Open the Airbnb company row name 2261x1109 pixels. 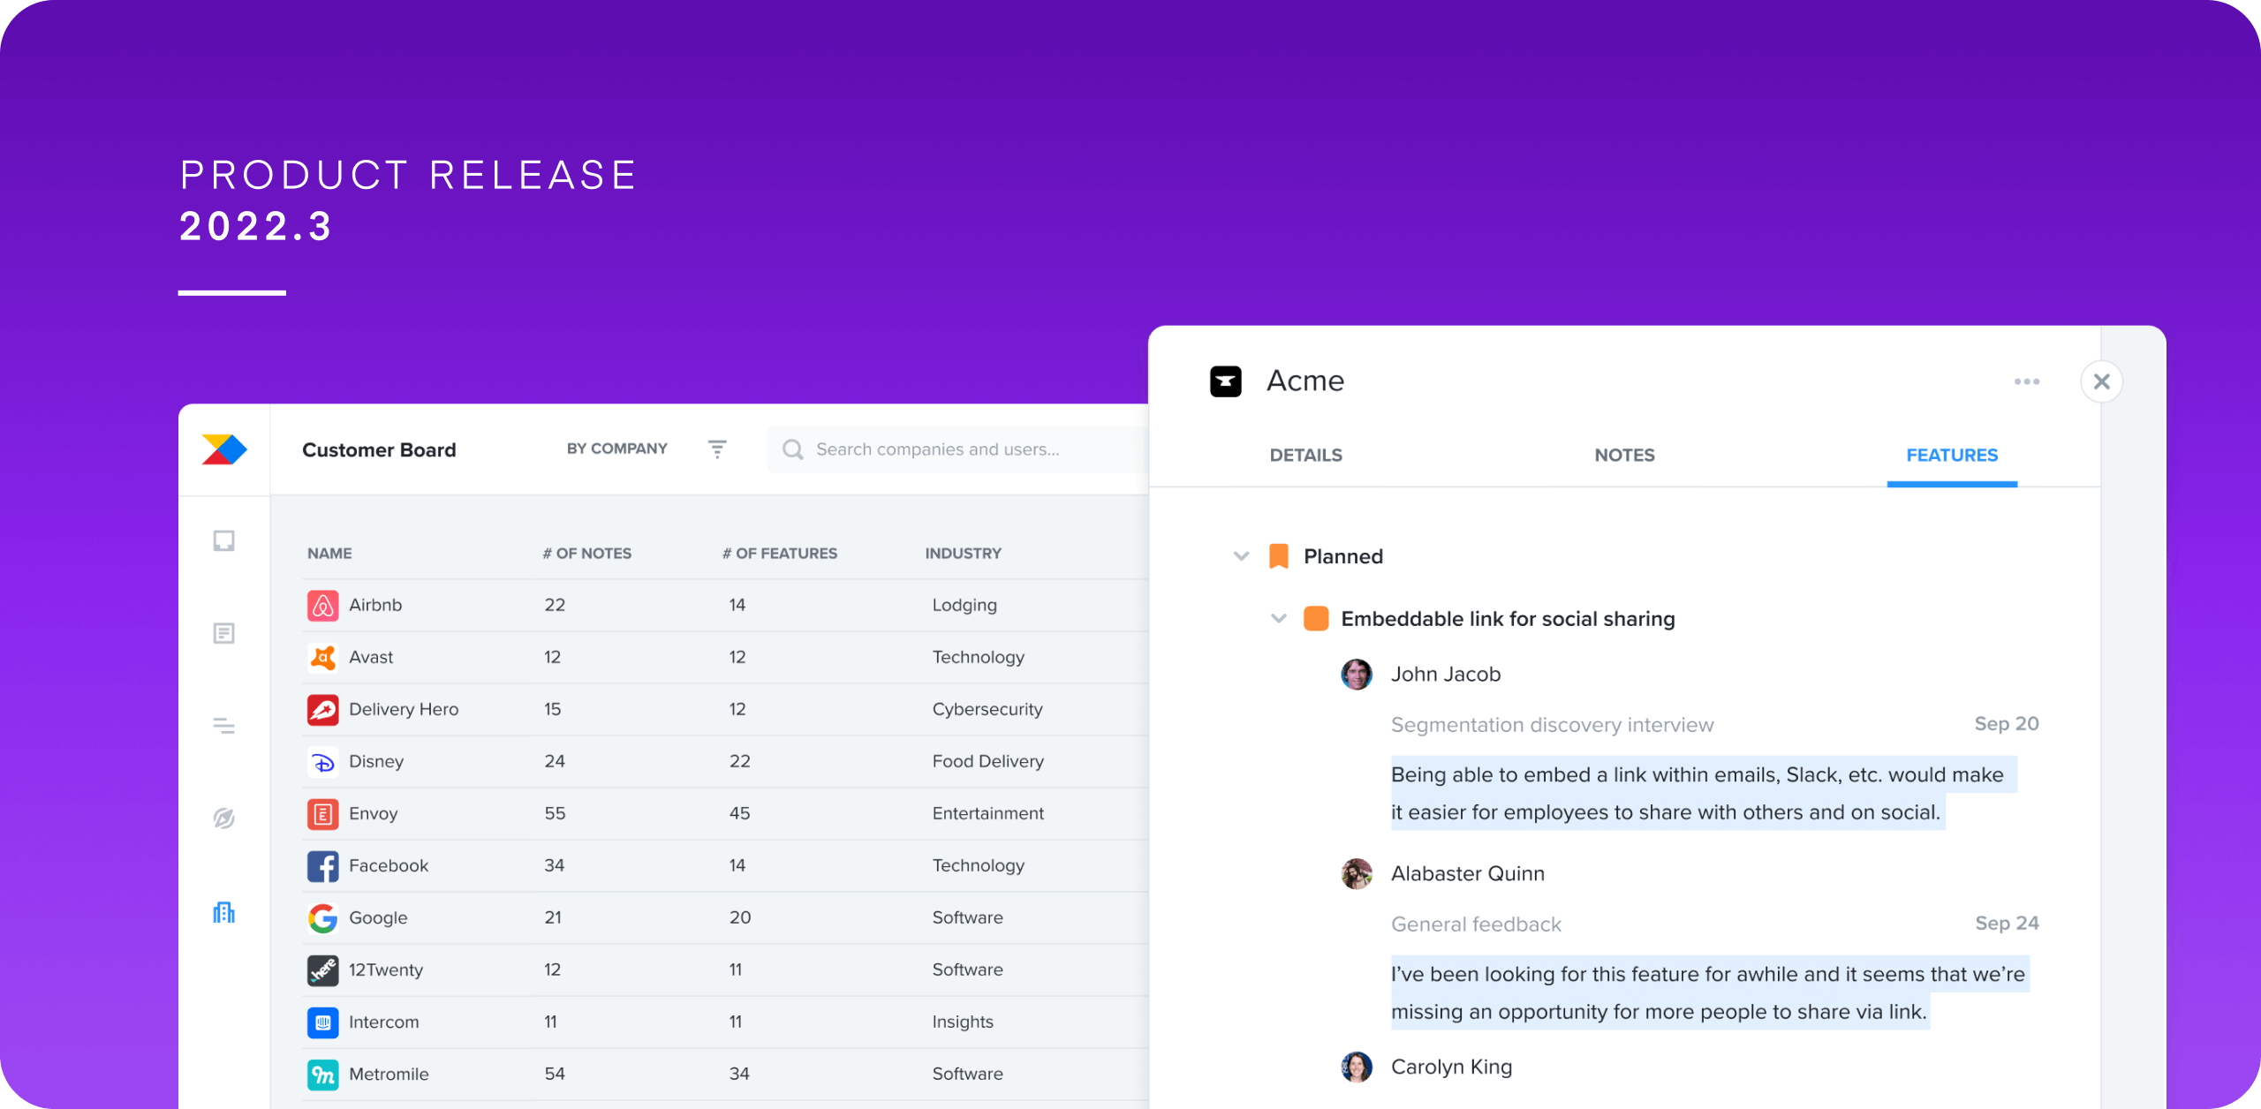point(375,606)
